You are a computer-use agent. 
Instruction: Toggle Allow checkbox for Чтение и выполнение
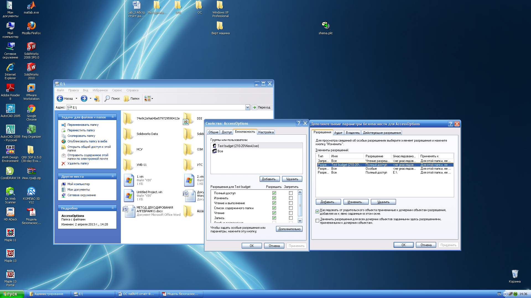click(274, 203)
